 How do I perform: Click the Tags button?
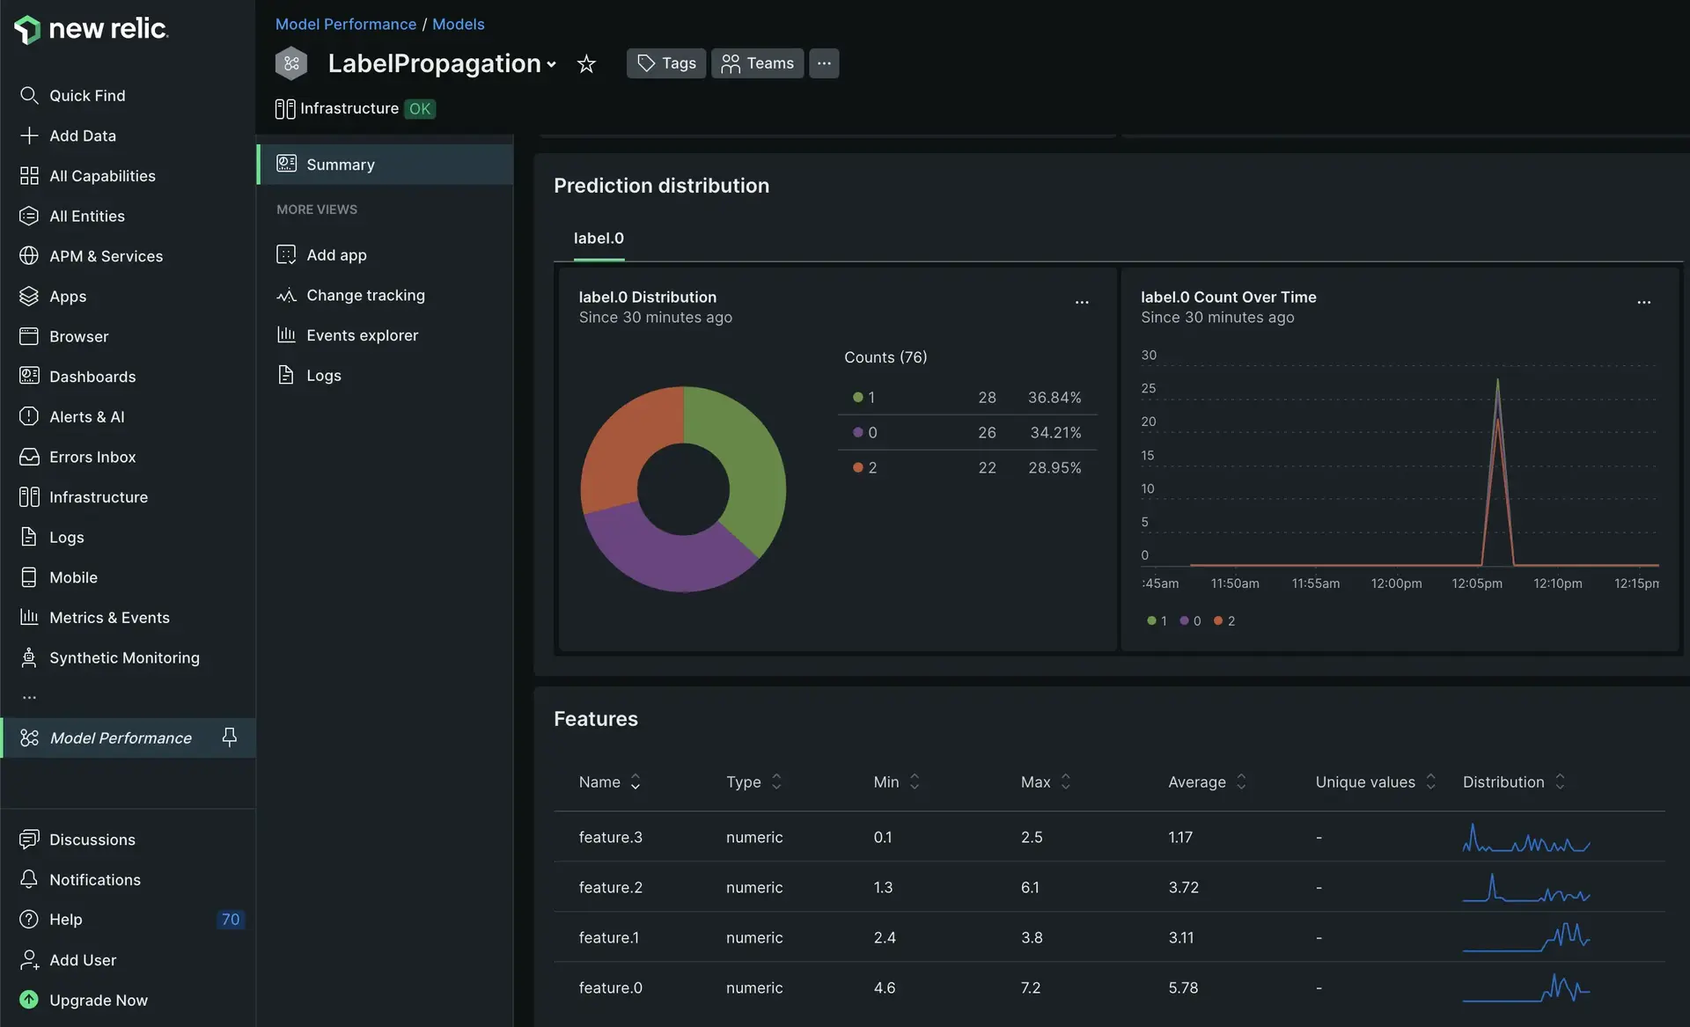pyautogui.click(x=665, y=62)
